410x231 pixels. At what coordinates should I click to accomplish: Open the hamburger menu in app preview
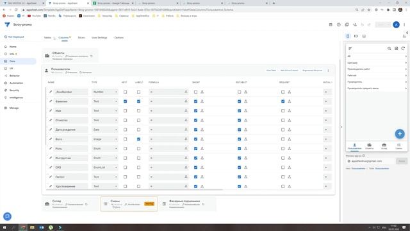[350, 49]
